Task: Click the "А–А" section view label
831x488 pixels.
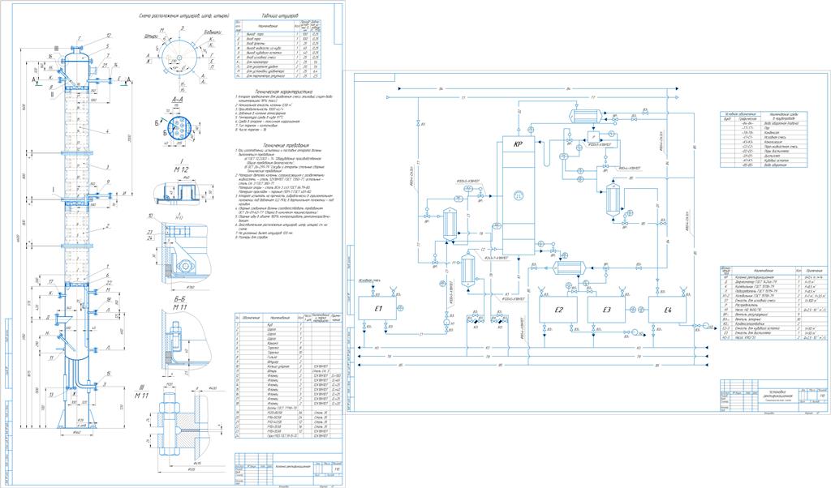Action: (x=178, y=99)
